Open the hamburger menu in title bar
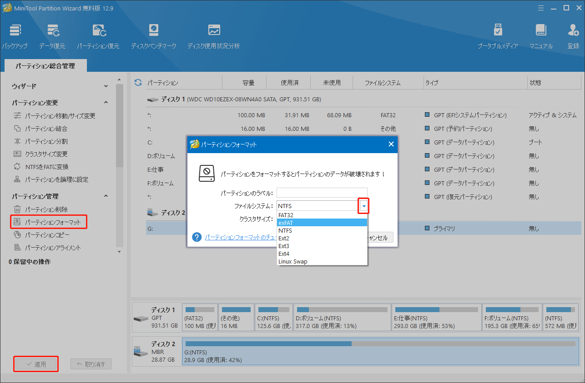 point(541,8)
